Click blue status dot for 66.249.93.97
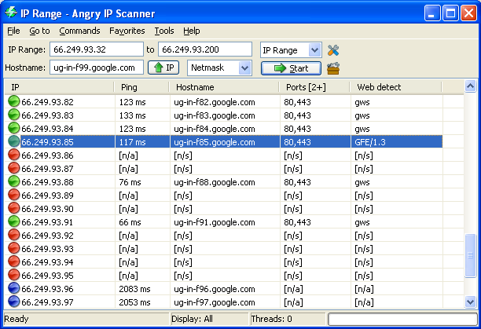Viewport: 481px width, 329px height. click(13, 302)
